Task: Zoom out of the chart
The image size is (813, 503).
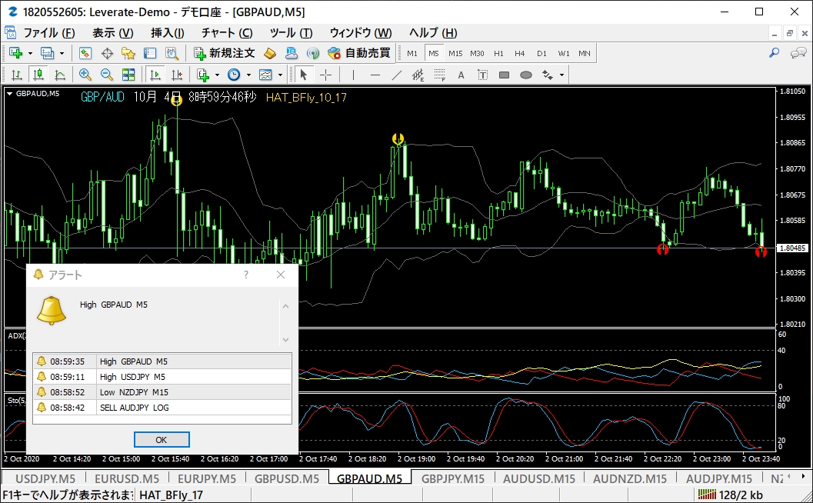Action: click(107, 75)
